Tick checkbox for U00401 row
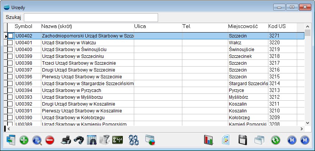Screen dimensions: 315x151 pyautogui.click(x=10, y=43)
